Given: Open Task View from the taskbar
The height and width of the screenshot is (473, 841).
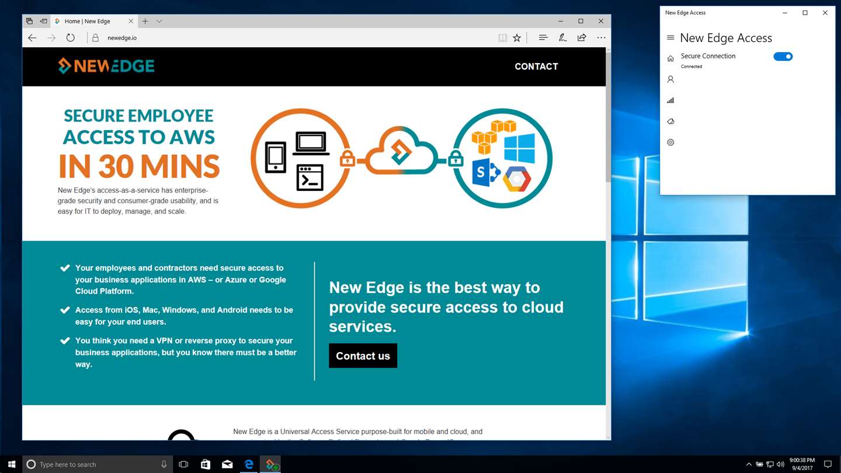Looking at the screenshot, I should (x=183, y=464).
